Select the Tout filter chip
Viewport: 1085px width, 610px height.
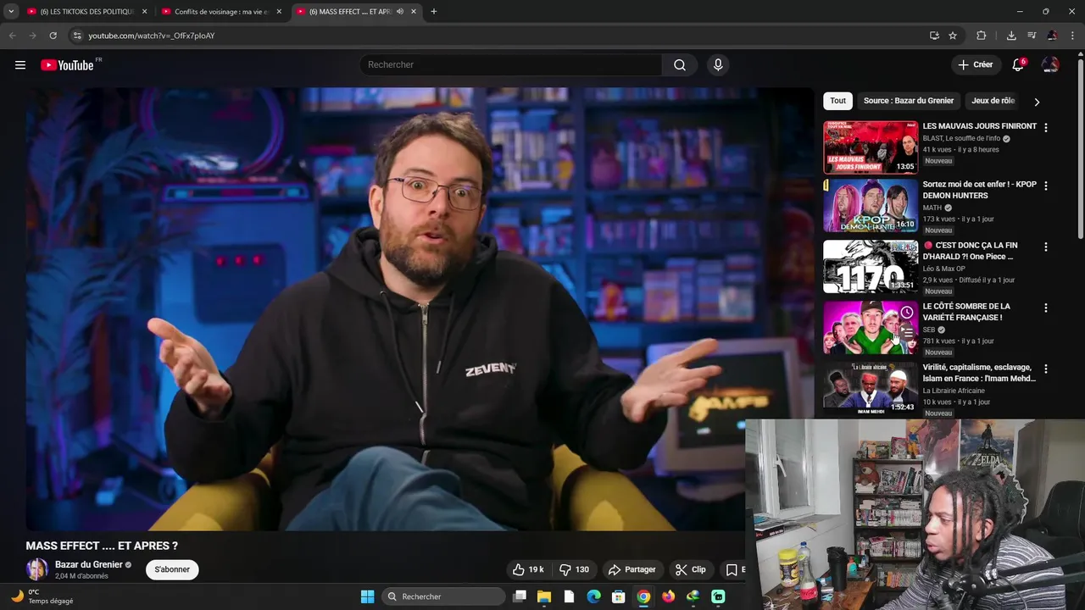click(x=837, y=101)
